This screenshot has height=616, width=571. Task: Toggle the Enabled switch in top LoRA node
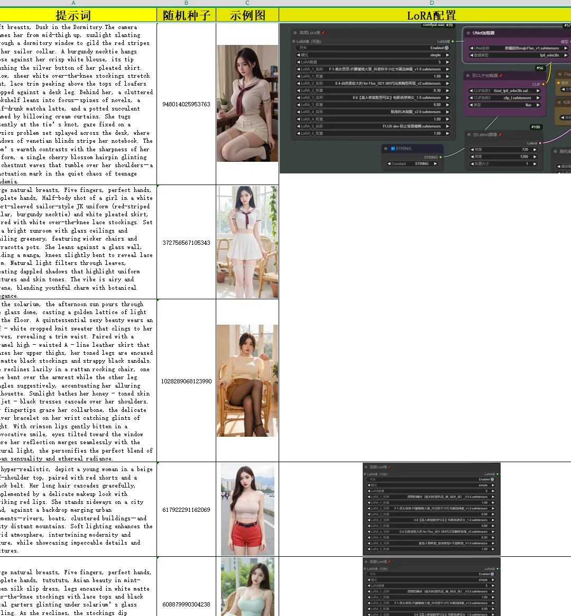(x=446, y=48)
